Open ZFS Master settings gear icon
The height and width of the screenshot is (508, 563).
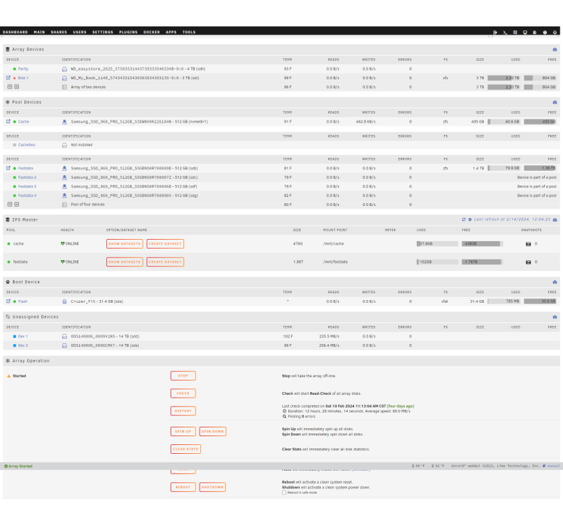click(470, 219)
